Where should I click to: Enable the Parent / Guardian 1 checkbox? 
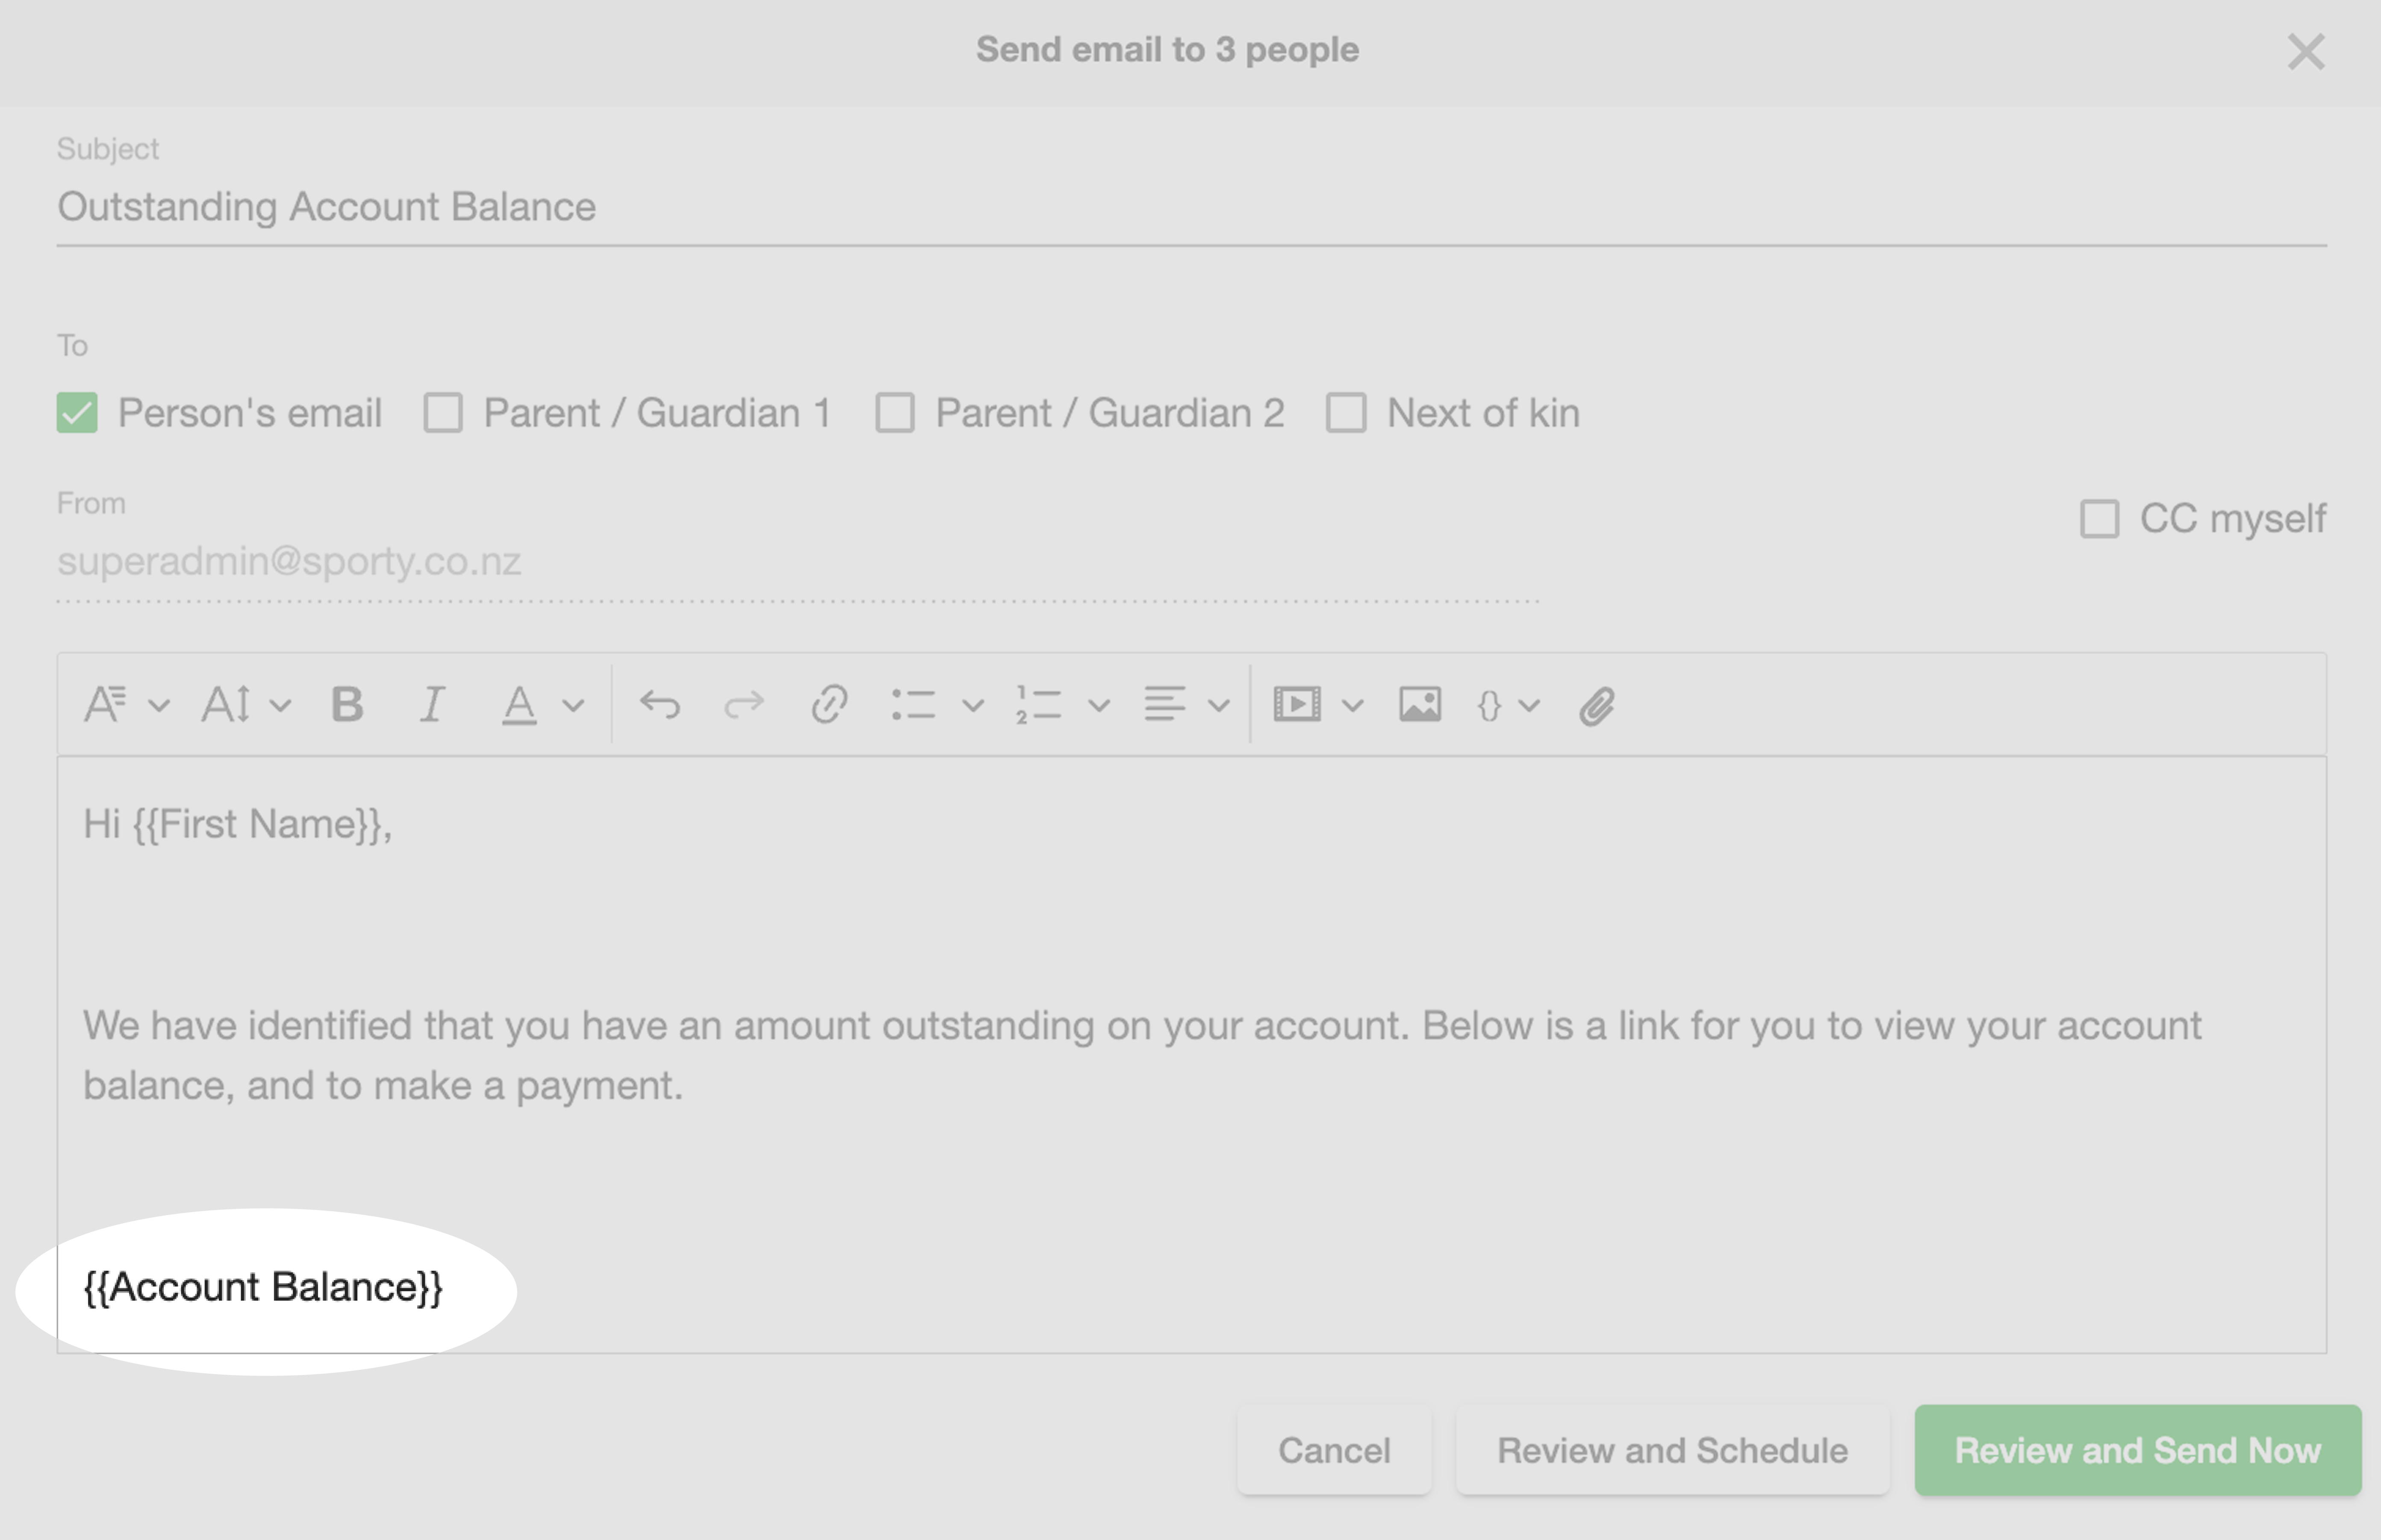coord(443,413)
